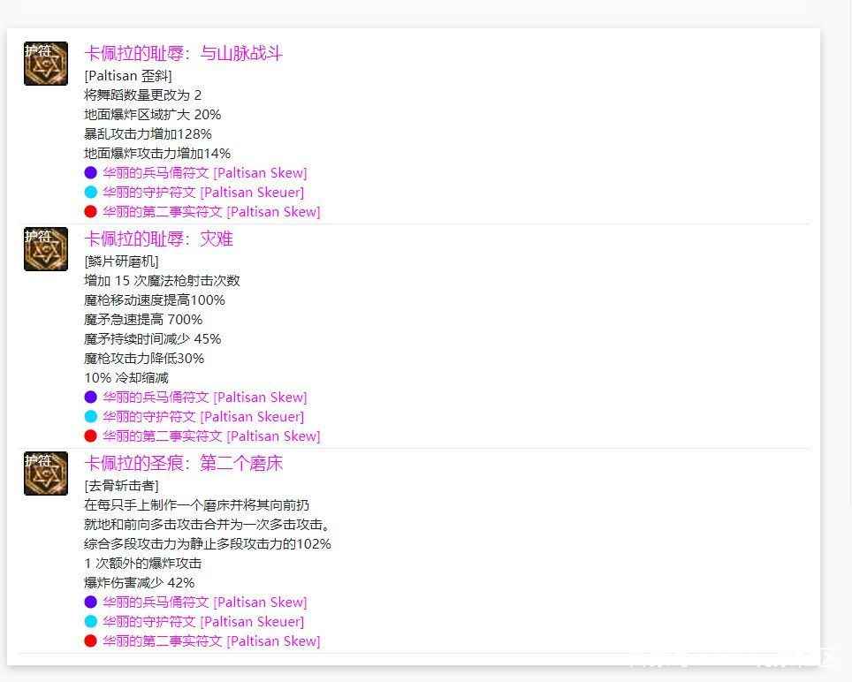Click the text [Paltisan 歪斜]

[128, 75]
